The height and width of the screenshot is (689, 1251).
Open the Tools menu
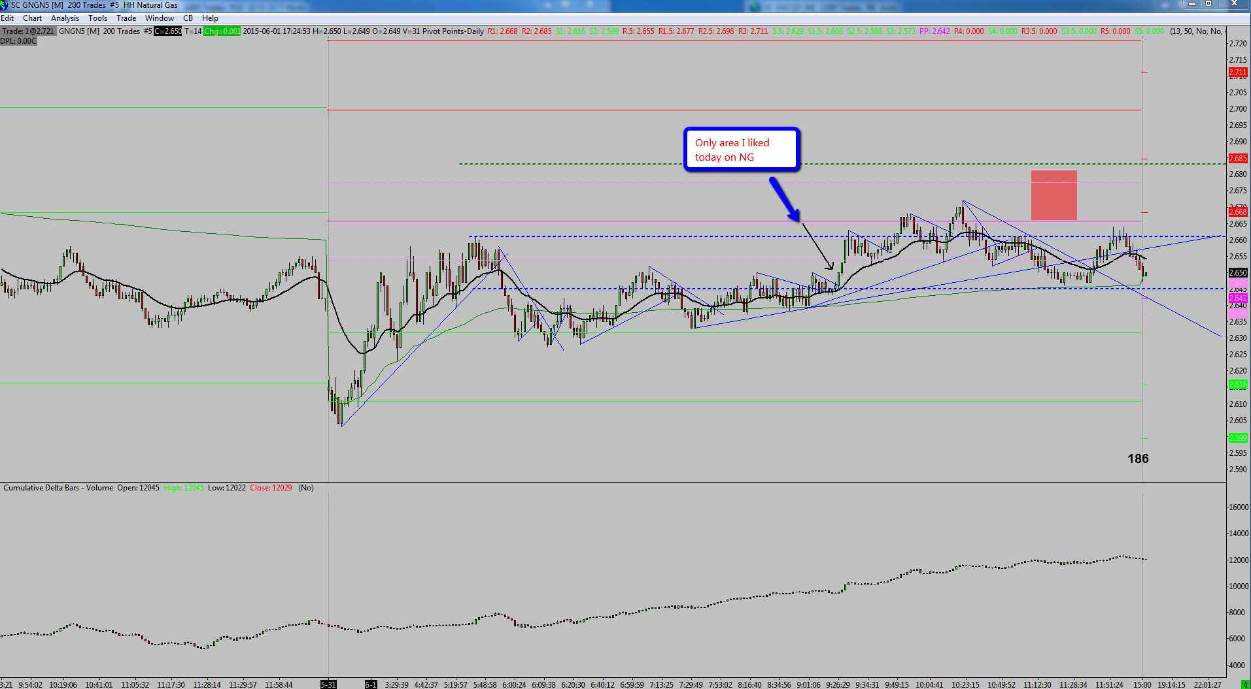(97, 18)
